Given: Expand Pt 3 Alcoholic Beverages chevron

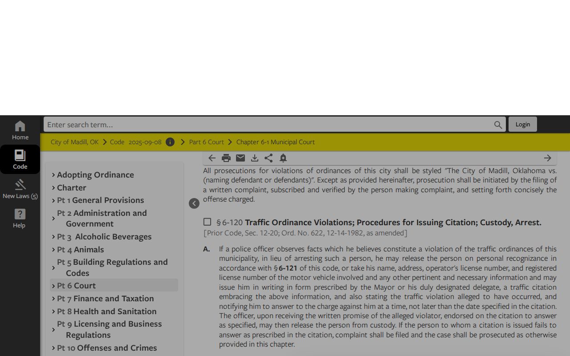Looking at the screenshot, I should pyautogui.click(x=53, y=237).
